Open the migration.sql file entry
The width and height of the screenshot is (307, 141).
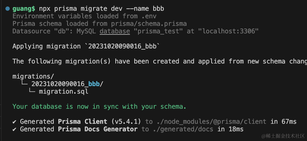pos(64,91)
